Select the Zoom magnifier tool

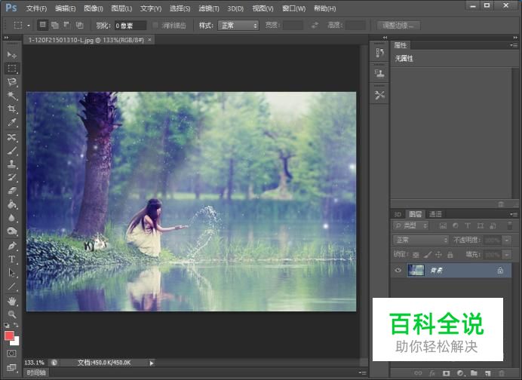pos(12,314)
